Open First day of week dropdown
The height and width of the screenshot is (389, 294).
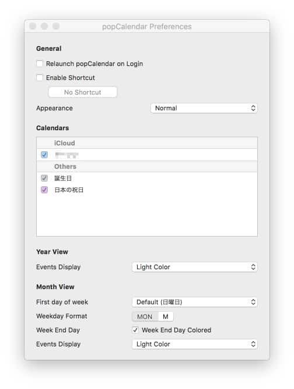(x=195, y=302)
